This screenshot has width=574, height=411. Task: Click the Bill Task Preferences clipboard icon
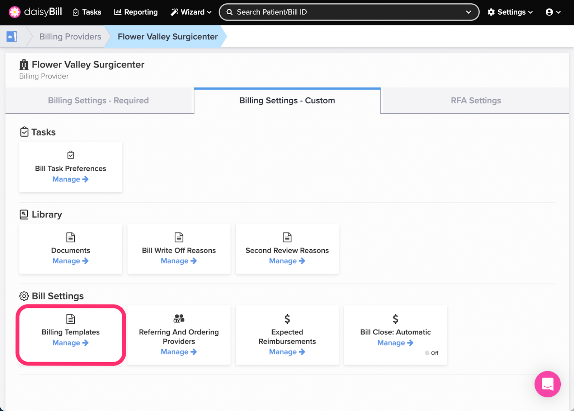click(71, 155)
